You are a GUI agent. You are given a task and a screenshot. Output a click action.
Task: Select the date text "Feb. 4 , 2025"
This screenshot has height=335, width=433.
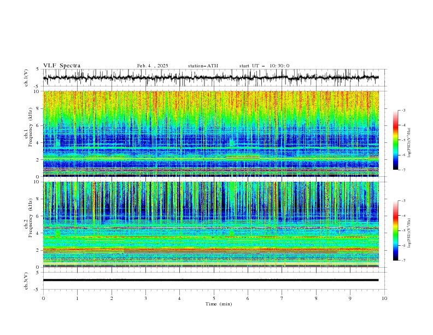[x=153, y=66]
